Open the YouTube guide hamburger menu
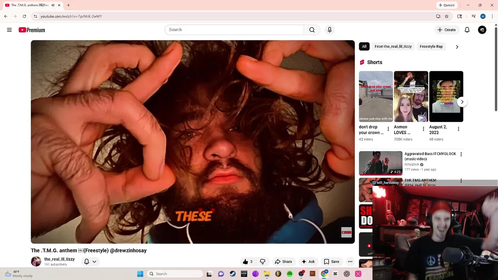Viewport: 498px width, 280px height. [9, 30]
